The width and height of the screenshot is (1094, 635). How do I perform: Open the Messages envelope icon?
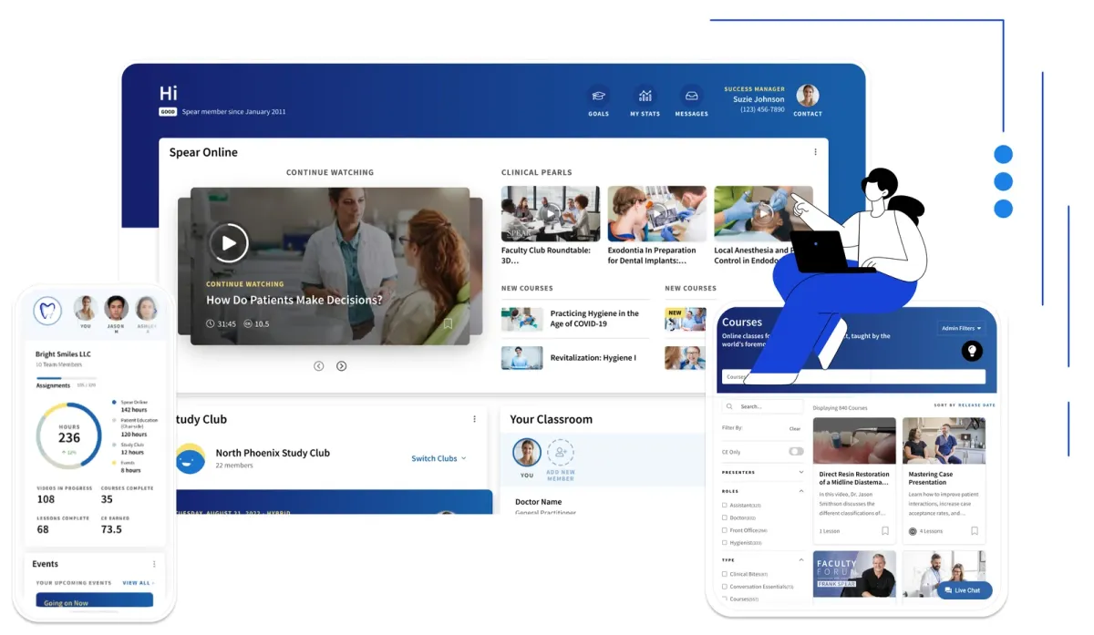click(691, 97)
